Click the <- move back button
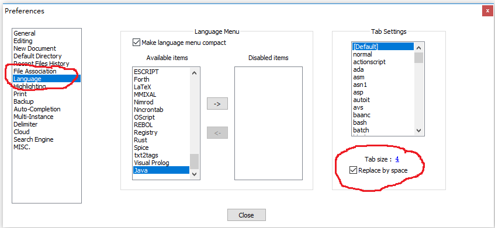The width and height of the screenshot is (495, 228). click(x=217, y=133)
